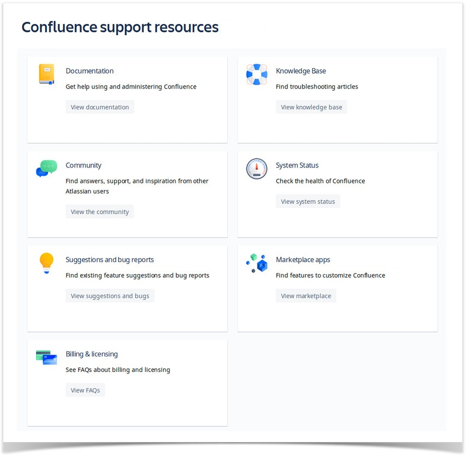Open View FAQs button
Screen dimensions: 470x458
(86, 390)
